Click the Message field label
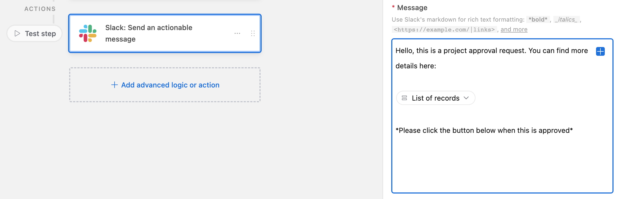Screen dimensions: 619x199 pos(412,8)
